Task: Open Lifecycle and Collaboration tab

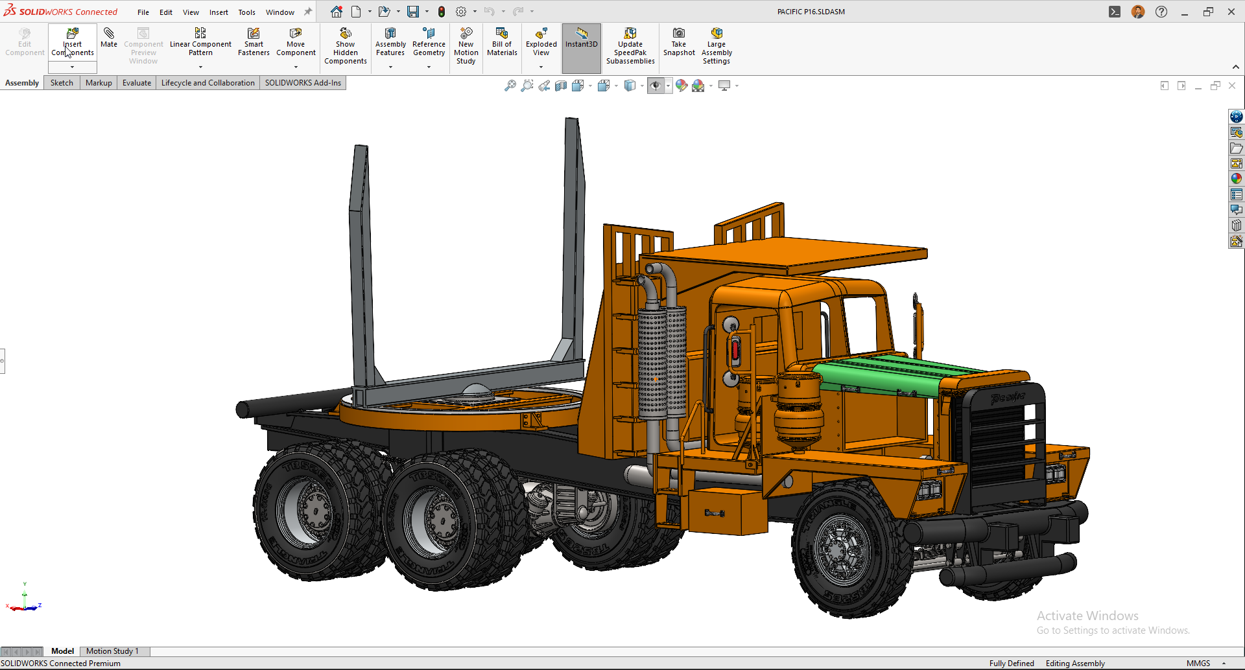Action: click(x=208, y=83)
